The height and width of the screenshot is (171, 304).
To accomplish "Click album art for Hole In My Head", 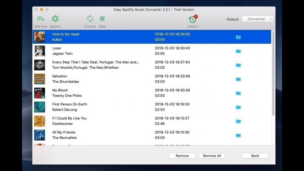I will pos(39,37).
